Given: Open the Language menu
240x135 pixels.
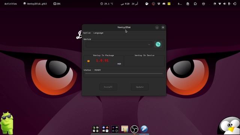Looking at the screenshot, I should pos(98,33).
